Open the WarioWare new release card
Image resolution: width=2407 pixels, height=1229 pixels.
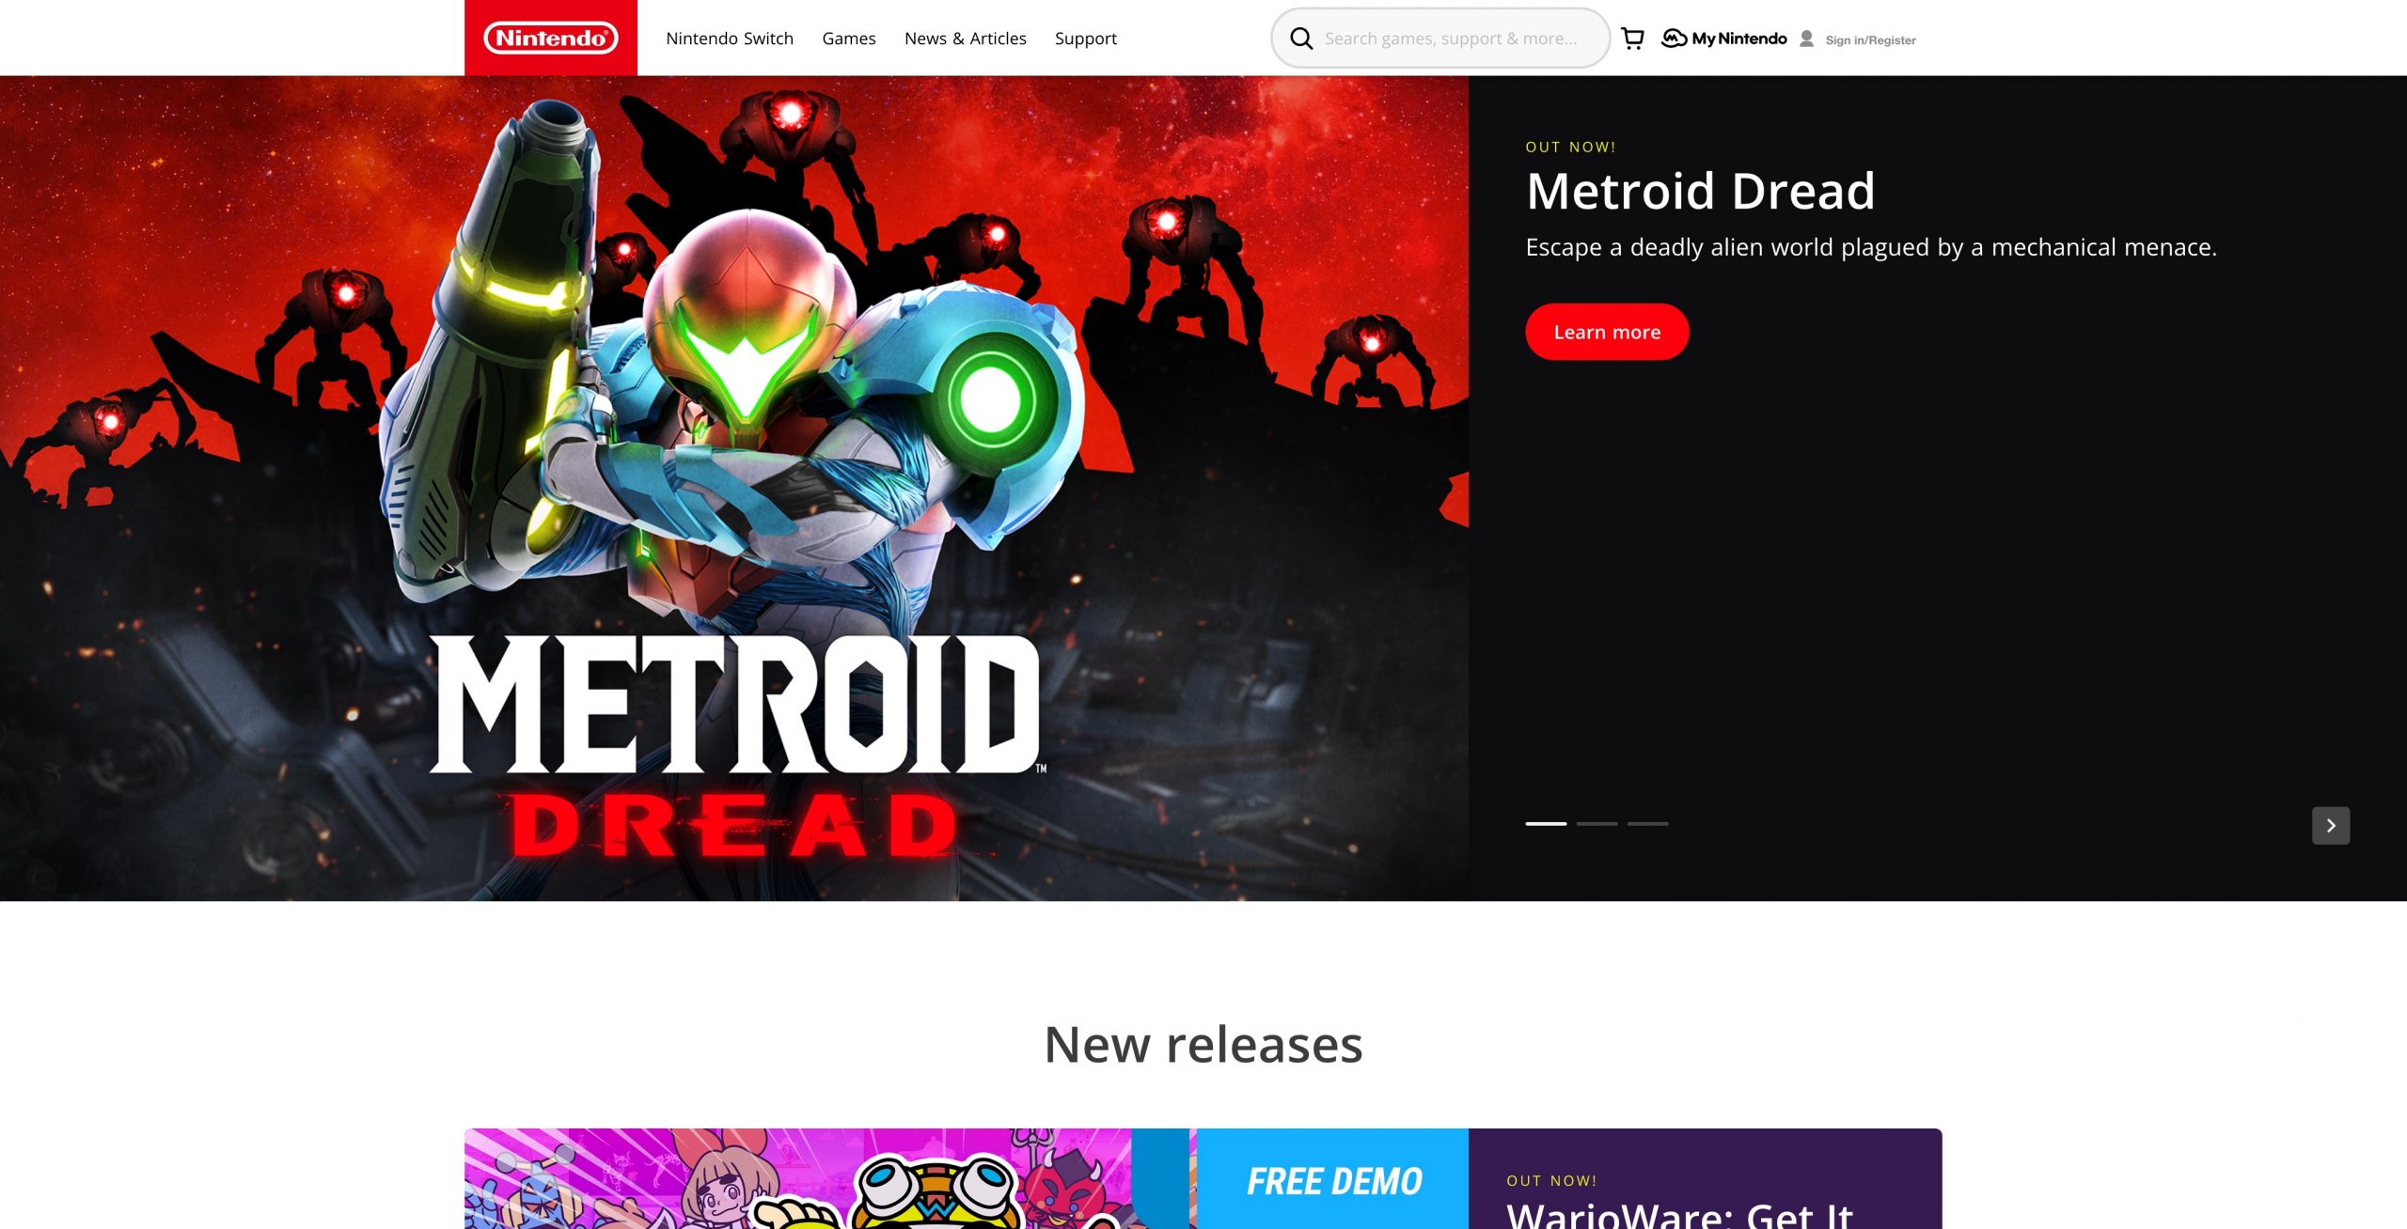(1678, 1212)
